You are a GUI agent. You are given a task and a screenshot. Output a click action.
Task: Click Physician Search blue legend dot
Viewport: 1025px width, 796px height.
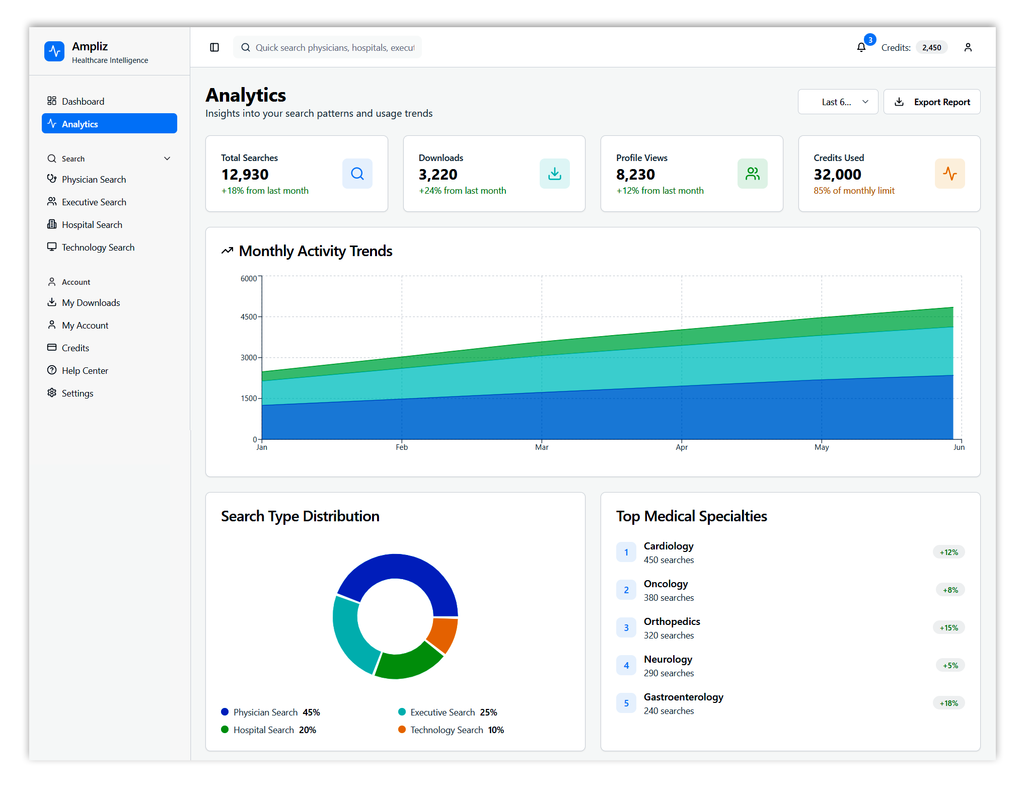tap(225, 712)
